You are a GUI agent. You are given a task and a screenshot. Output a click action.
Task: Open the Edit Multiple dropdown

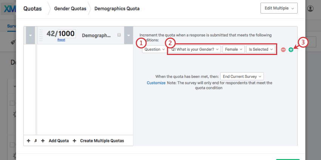pos(279,8)
